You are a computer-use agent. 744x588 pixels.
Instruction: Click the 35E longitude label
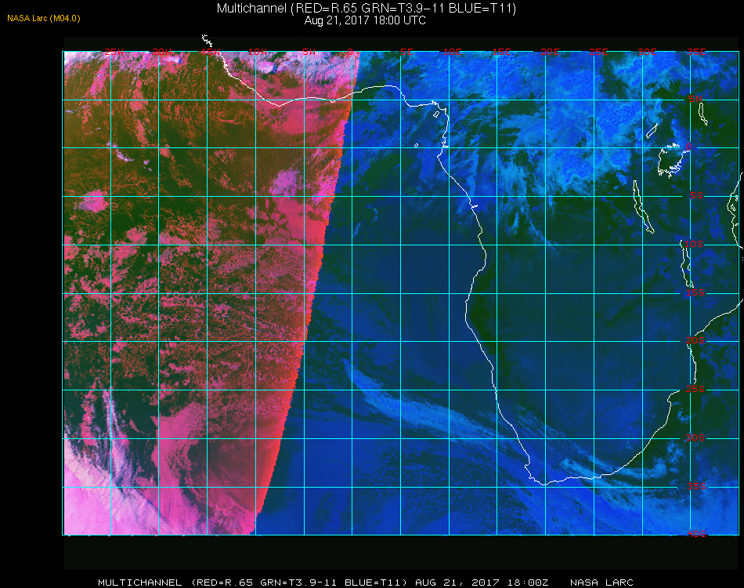click(696, 52)
